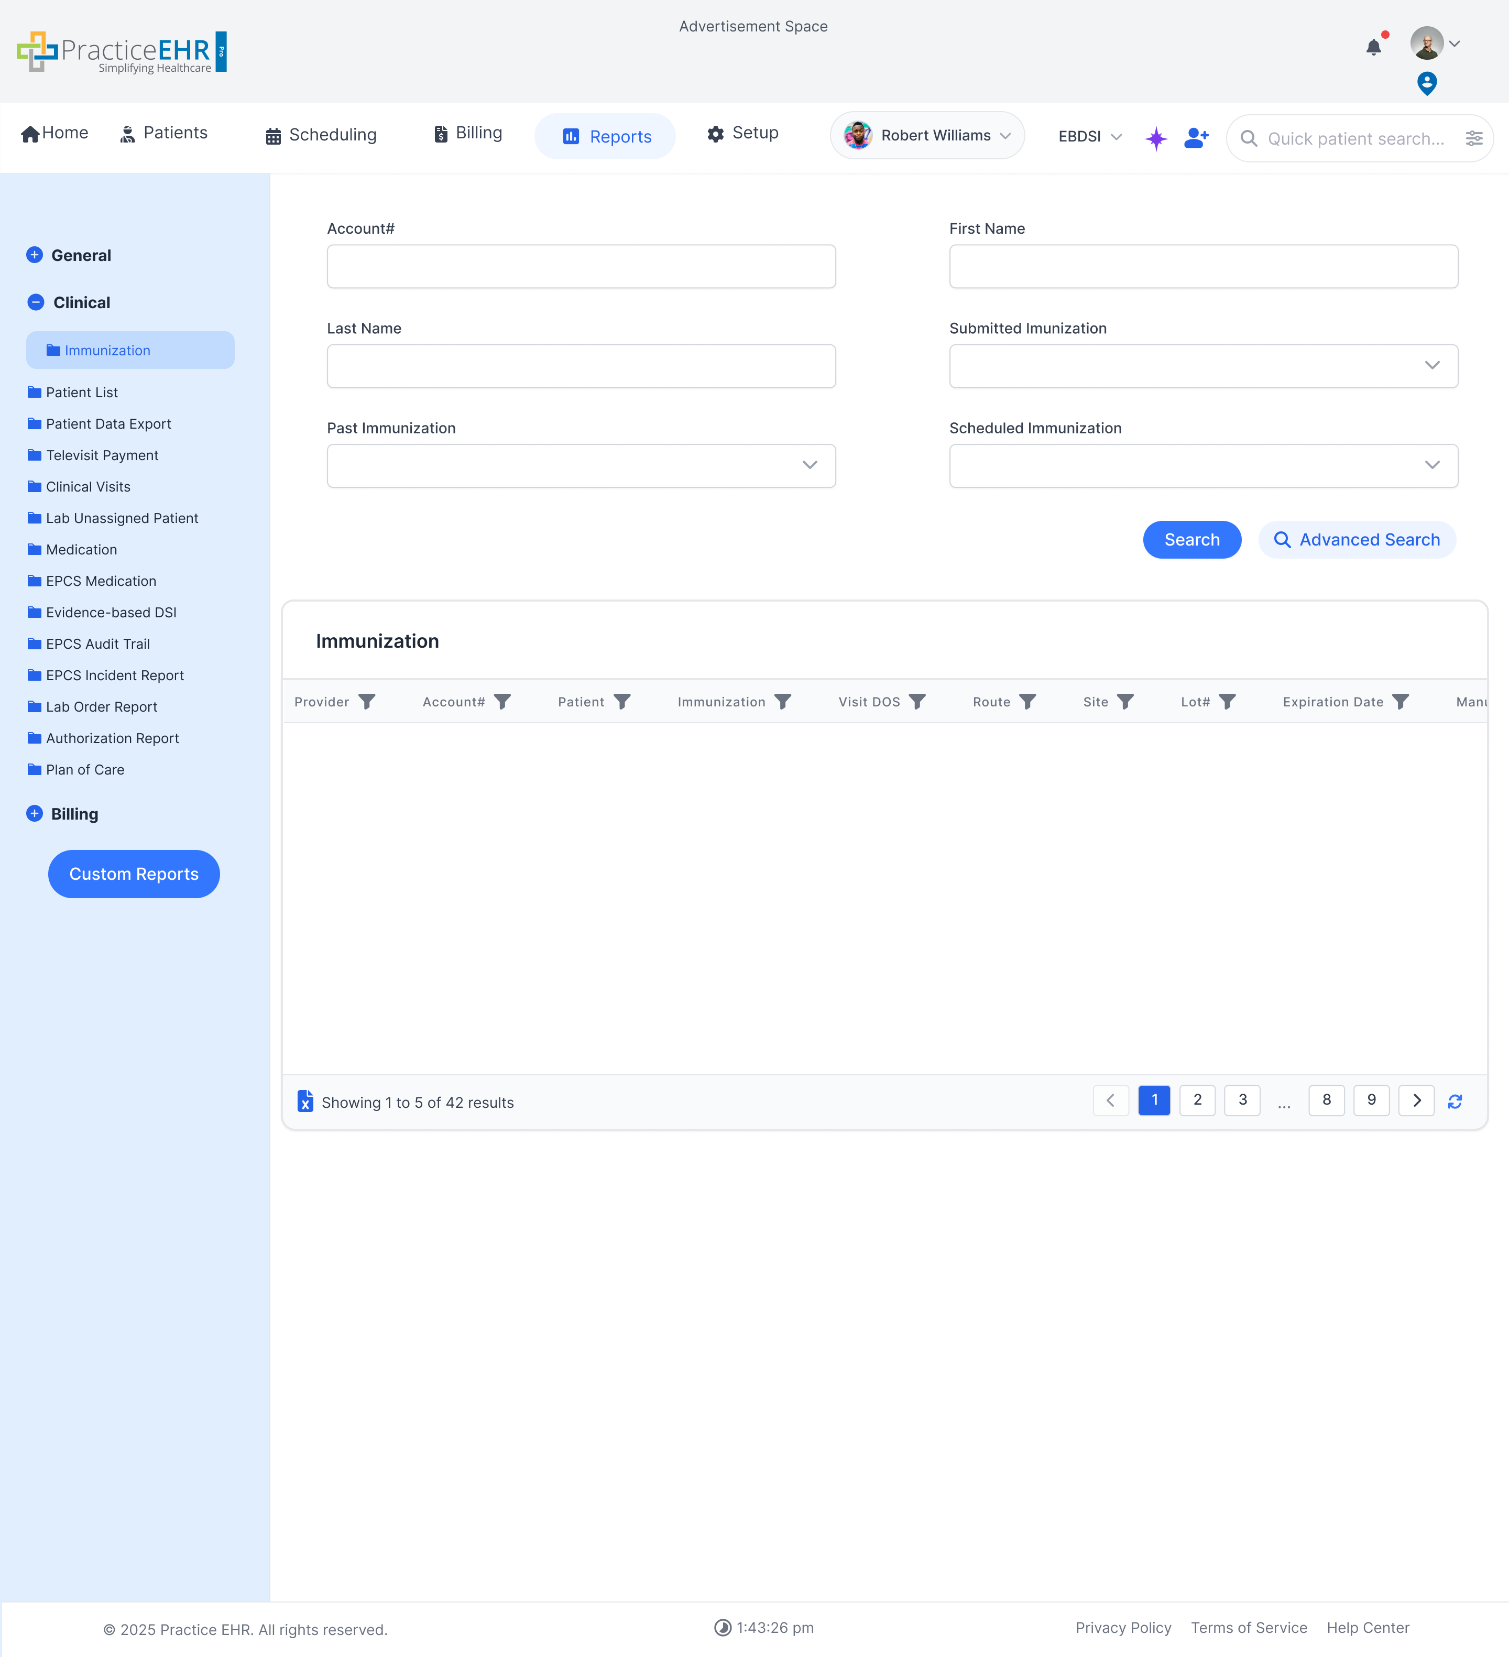Export results with the Excel file icon
Image resolution: width=1509 pixels, height=1657 pixels.
[305, 1100]
